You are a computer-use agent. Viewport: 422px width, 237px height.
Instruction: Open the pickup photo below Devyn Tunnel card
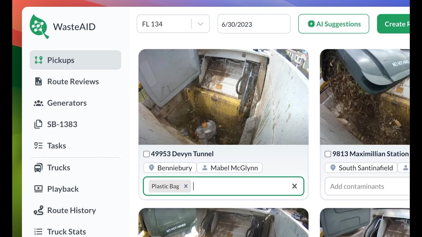coord(224,223)
